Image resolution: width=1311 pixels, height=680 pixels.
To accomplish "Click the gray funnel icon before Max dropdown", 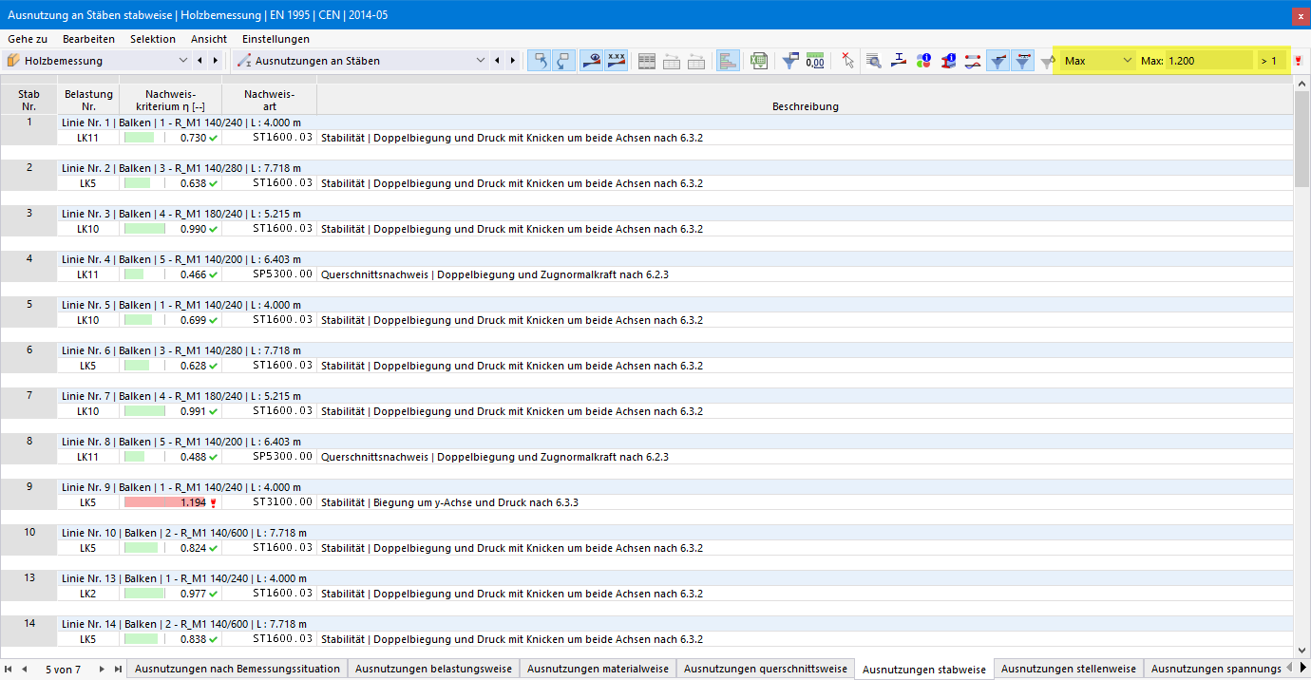I will pos(1047,61).
